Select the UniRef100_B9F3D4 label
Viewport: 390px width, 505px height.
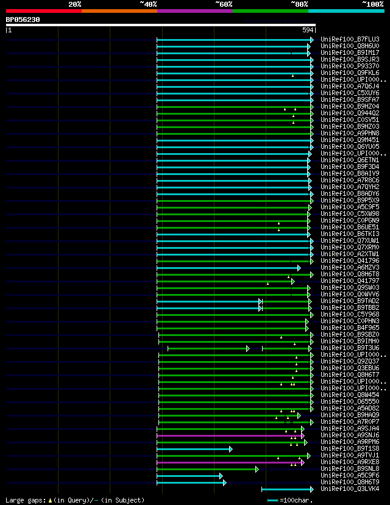(350, 167)
